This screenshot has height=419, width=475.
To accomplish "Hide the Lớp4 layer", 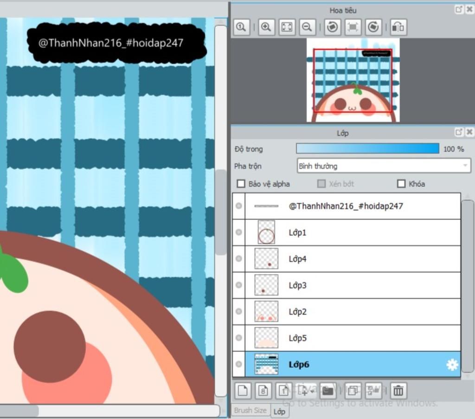I will point(239,259).
